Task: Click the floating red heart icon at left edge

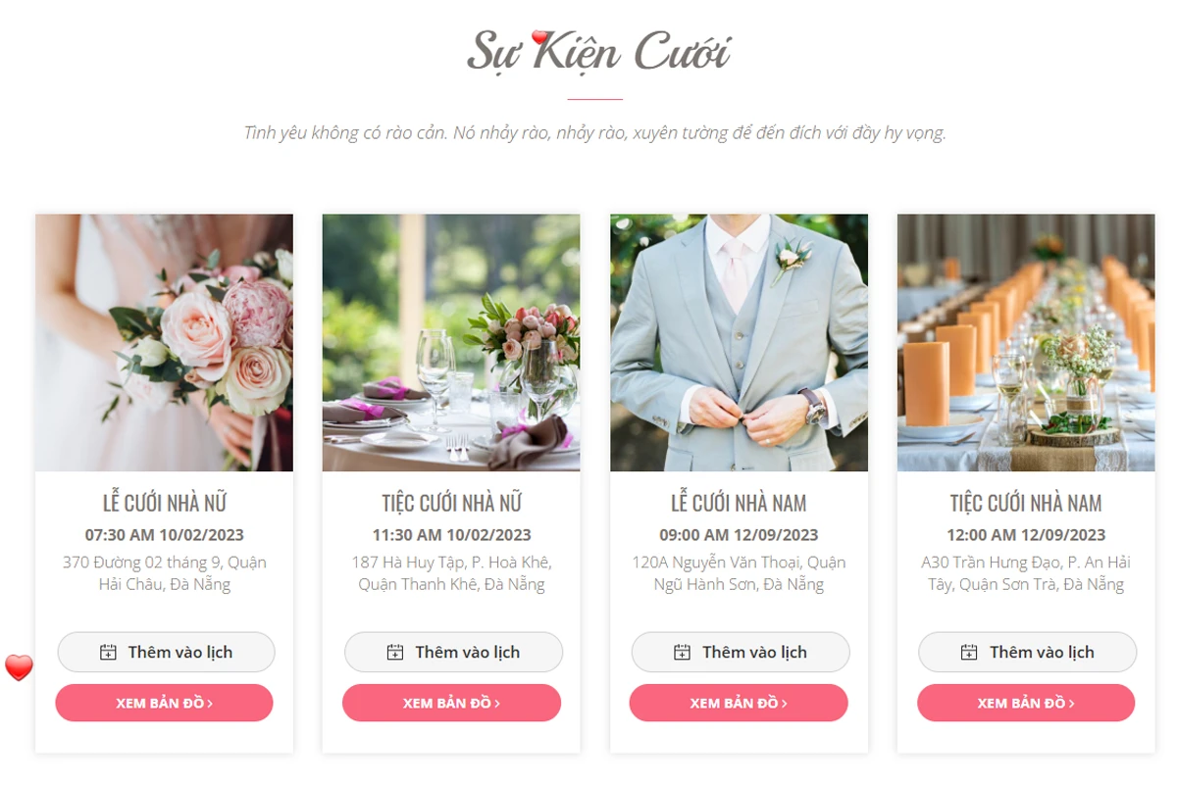Action: tap(19, 667)
